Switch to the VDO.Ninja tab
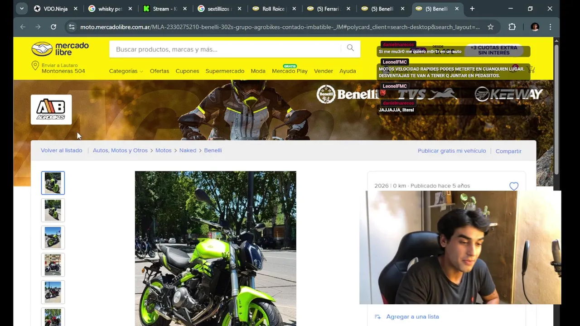580x326 pixels. pyautogui.click(x=56, y=9)
